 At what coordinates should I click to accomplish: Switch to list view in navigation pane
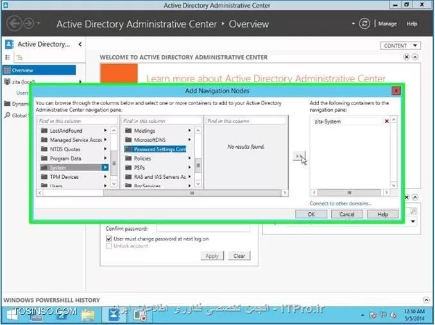pyautogui.click(x=8, y=57)
